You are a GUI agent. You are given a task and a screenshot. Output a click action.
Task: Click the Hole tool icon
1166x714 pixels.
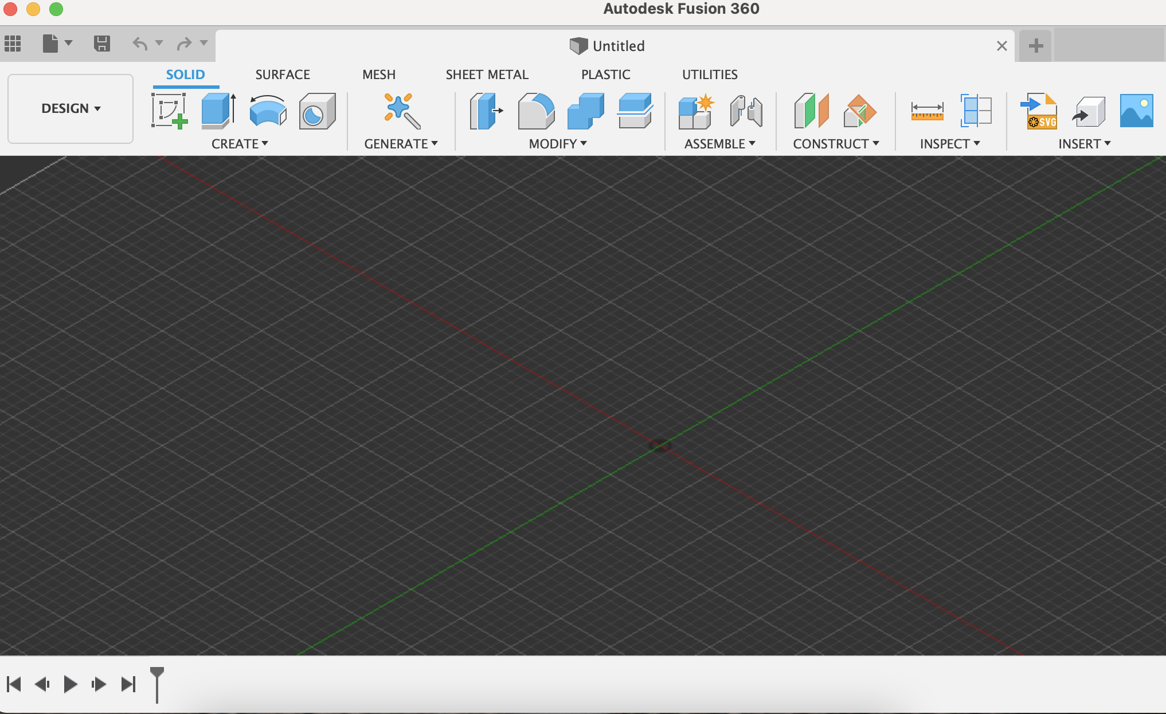(x=316, y=111)
